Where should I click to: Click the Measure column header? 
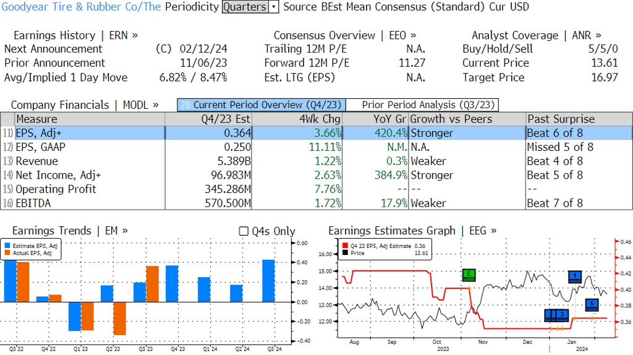tap(90, 119)
